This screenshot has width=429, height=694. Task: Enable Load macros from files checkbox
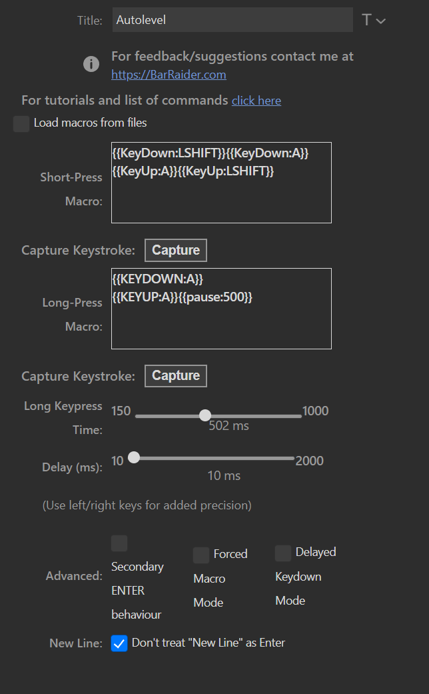(x=21, y=124)
